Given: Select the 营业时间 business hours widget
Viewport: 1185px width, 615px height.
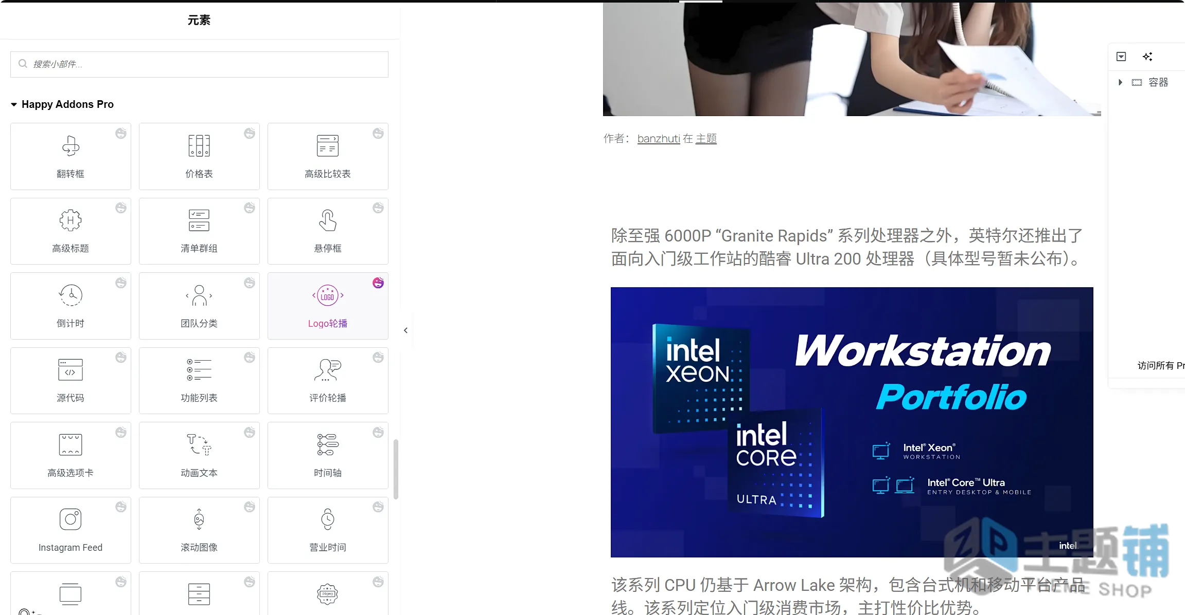Looking at the screenshot, I should 328,530.
